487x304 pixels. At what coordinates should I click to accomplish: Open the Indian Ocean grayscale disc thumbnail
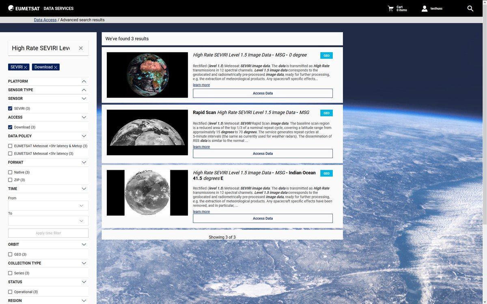pos(147,193)
